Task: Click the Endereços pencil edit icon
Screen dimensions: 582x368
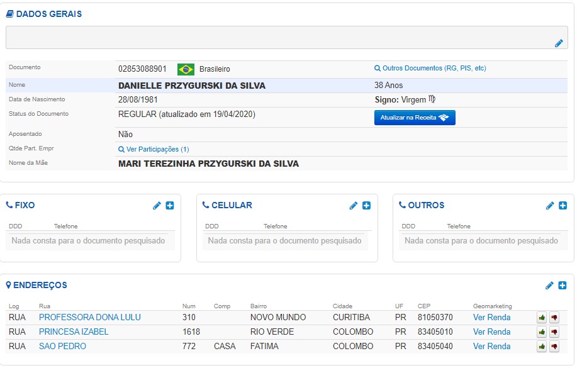Action: coord(550,286)
